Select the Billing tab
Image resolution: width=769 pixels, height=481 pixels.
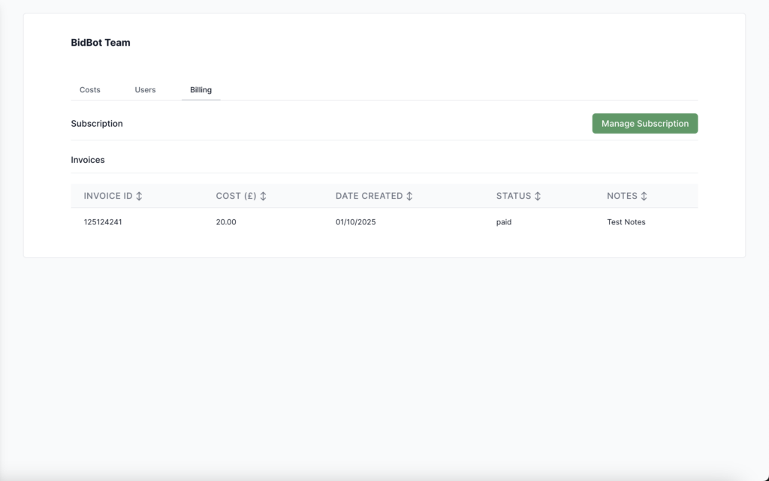click(x=201, y=90)
